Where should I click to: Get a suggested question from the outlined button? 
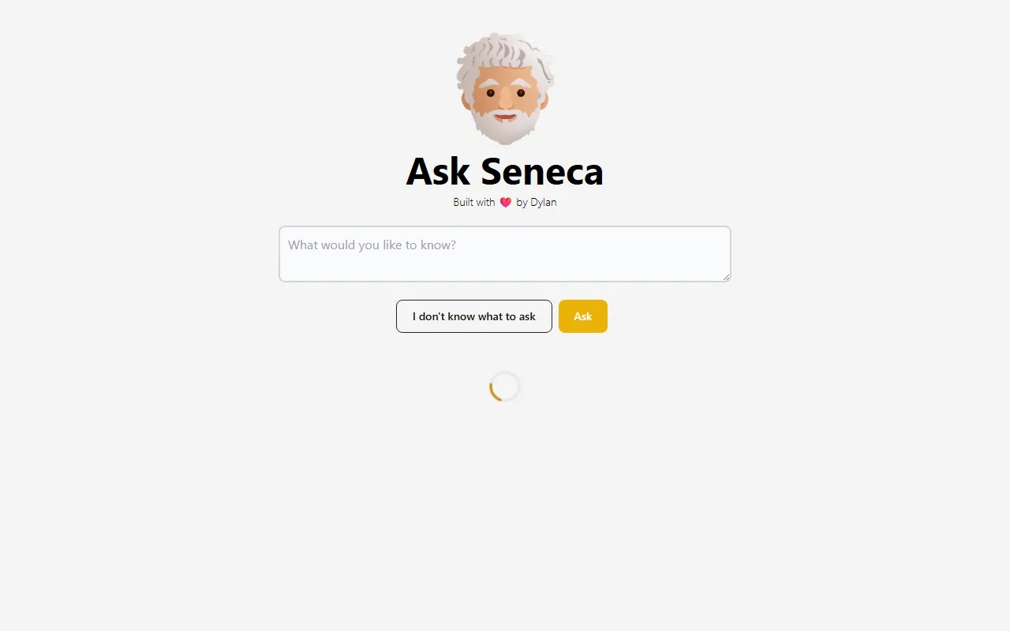[x=474, y=316]
